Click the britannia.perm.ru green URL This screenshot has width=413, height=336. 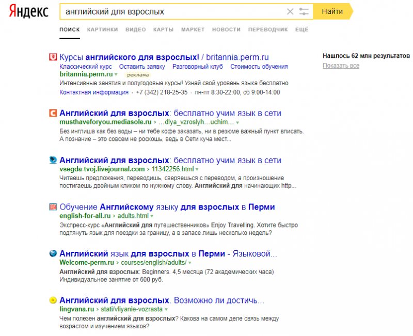point(86,74)
